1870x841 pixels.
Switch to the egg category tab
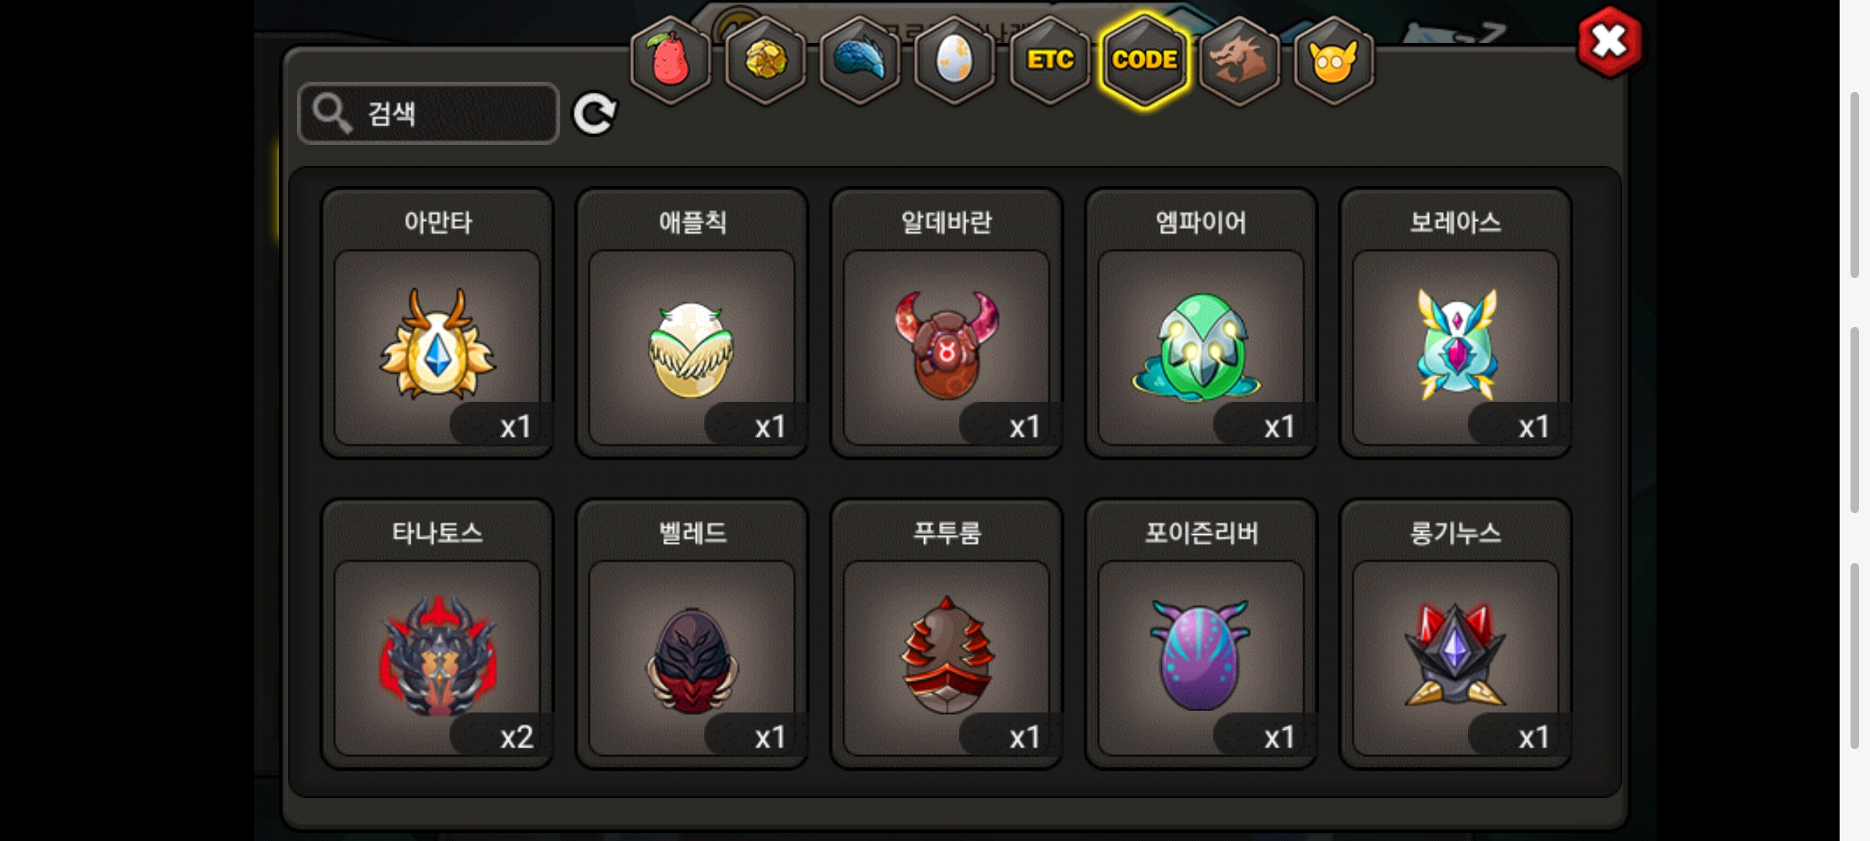(954, 60)
